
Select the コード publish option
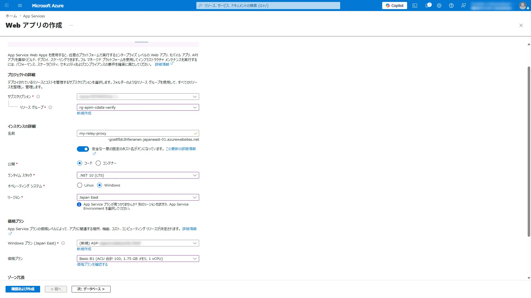pos(80,163)
